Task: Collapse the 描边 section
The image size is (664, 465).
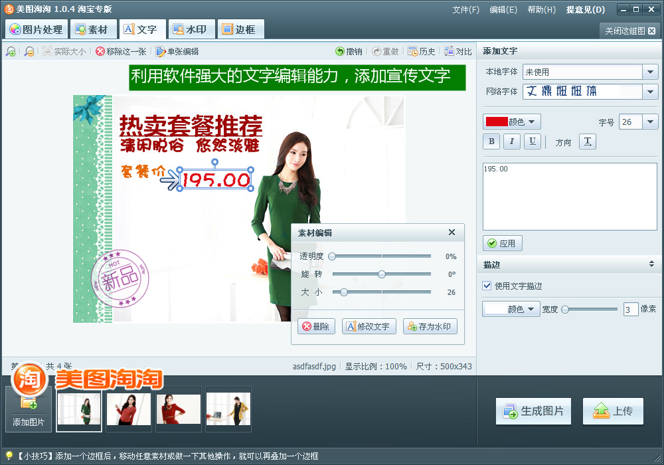Action: coord(651,264)
